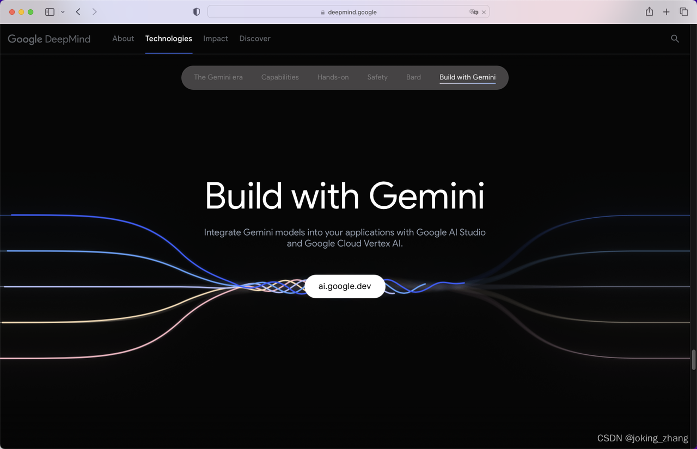Open the site search magnifier icon

[x=675, y=39]
